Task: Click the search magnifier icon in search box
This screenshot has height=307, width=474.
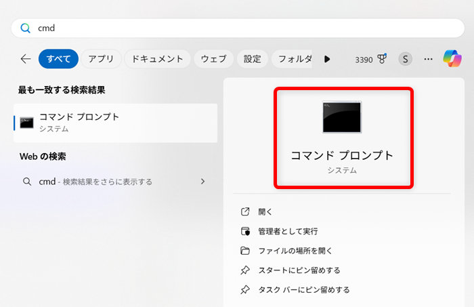Action: coord(26,28)
